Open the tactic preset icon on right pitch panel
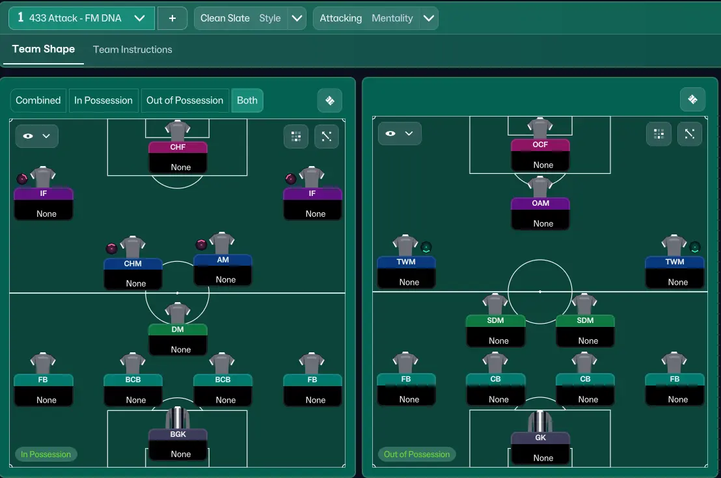The height and width of the screenshot is (478, 721). [692, 100]
